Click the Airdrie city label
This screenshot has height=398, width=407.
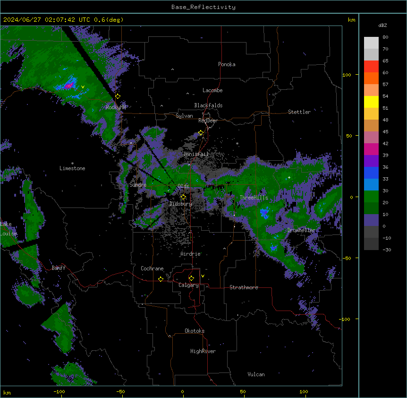(x=191, y=254)
